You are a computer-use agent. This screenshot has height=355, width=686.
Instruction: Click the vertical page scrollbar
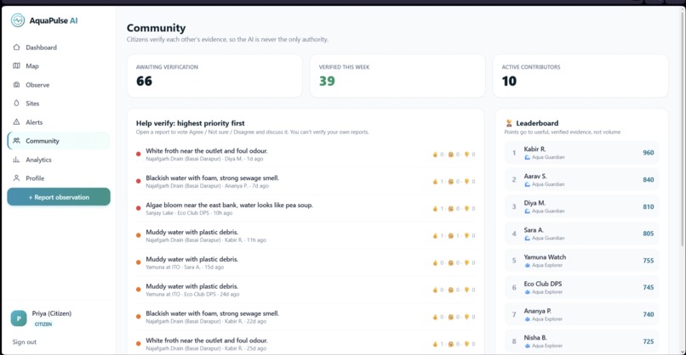coord(682,131)
